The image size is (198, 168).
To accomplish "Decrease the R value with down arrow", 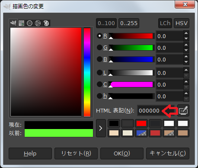I will pyautogui.click(x=186, y=39).
